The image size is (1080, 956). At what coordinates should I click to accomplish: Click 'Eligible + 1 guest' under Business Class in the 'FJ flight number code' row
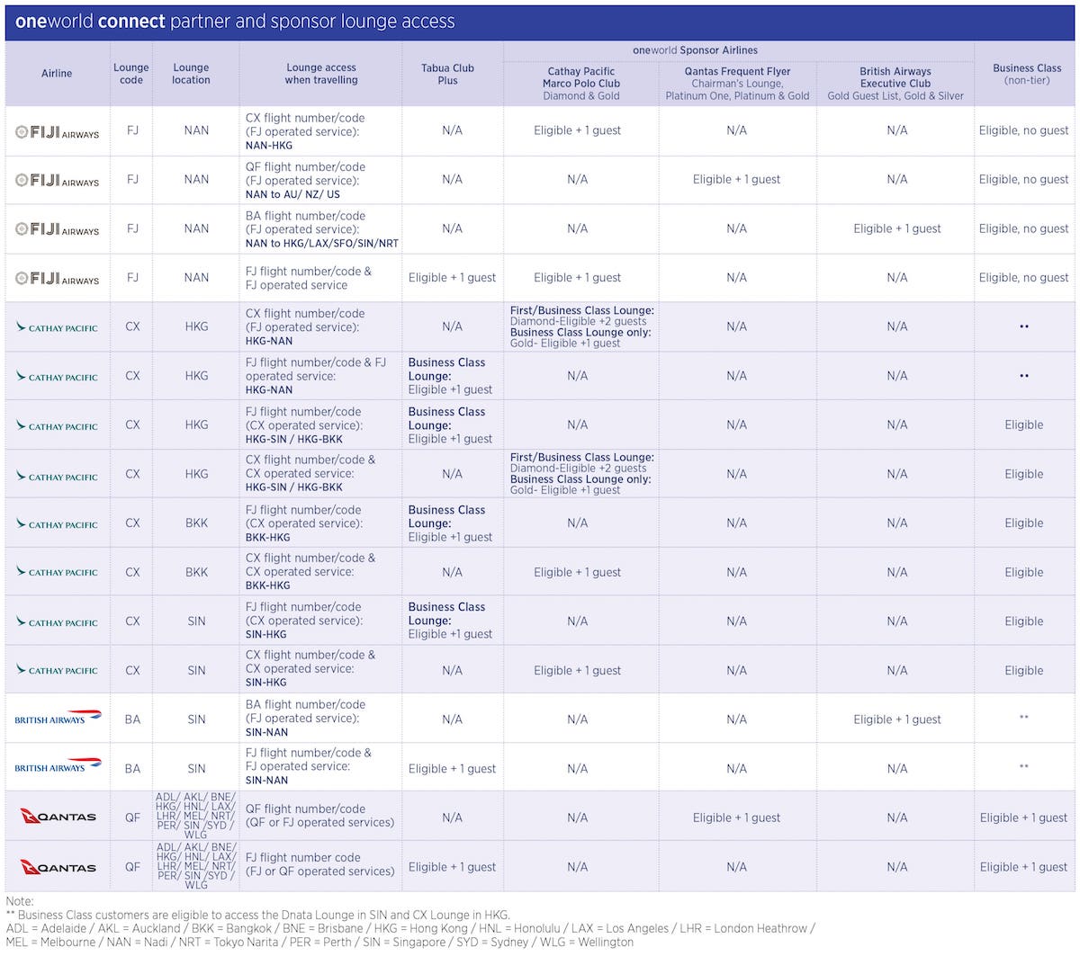click(1023, 867)
